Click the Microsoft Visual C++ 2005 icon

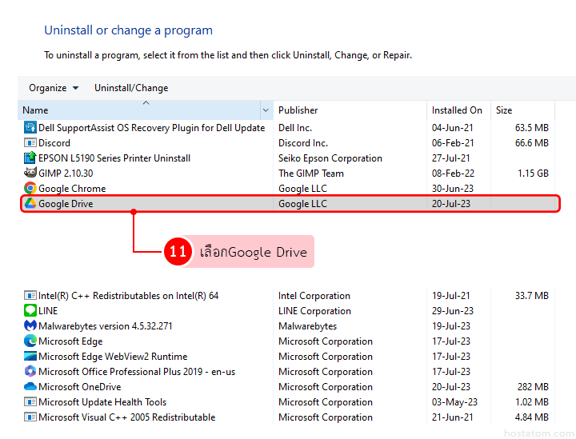pos(30,417)
